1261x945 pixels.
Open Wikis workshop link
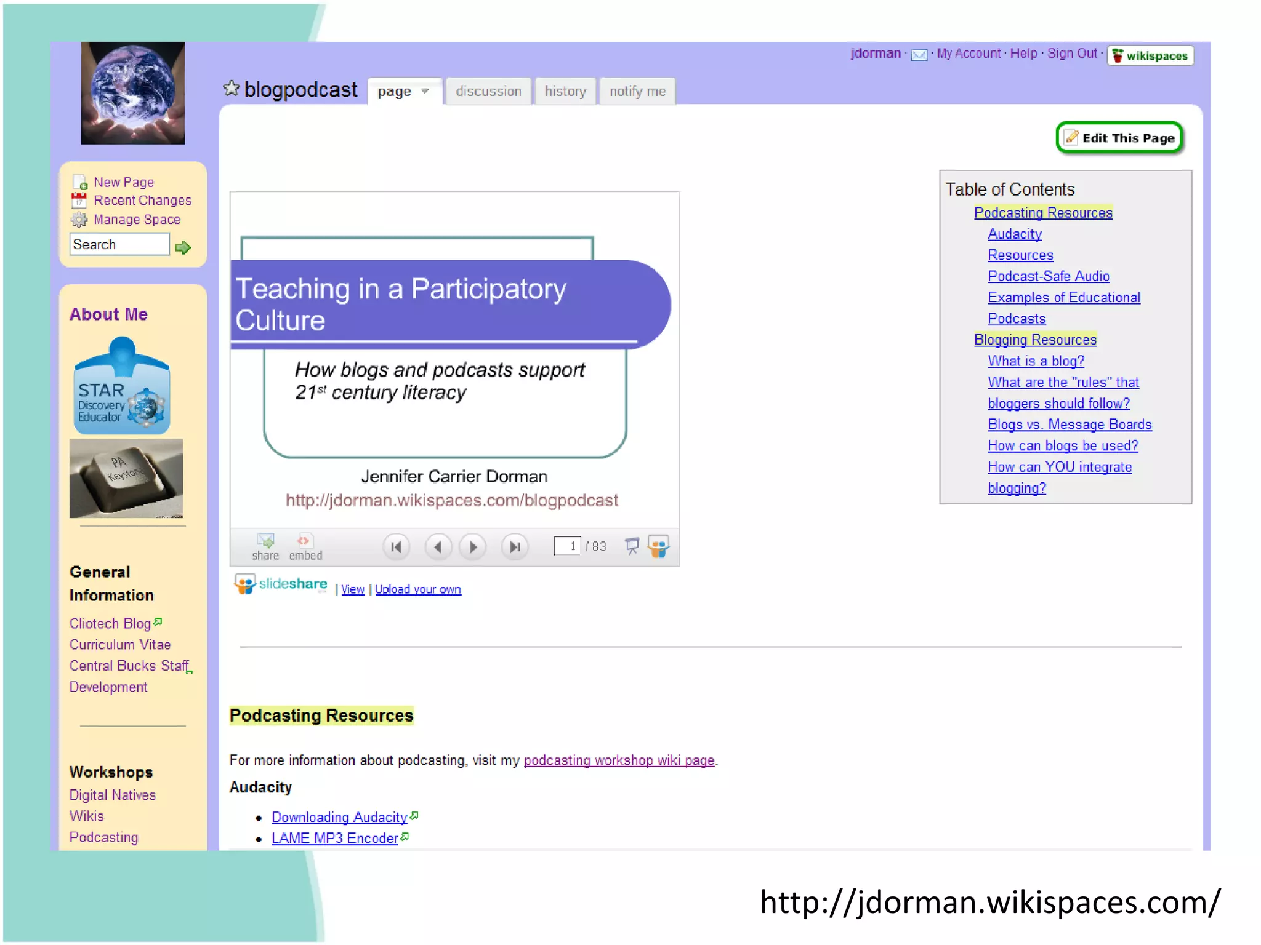pos(86,816)
